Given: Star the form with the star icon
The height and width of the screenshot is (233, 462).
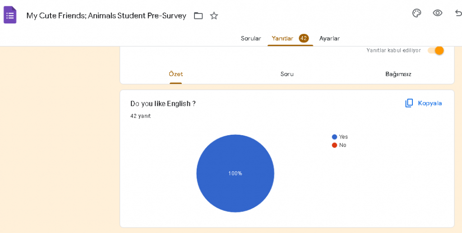Looking at the screenshot, I should click(214, 16).
